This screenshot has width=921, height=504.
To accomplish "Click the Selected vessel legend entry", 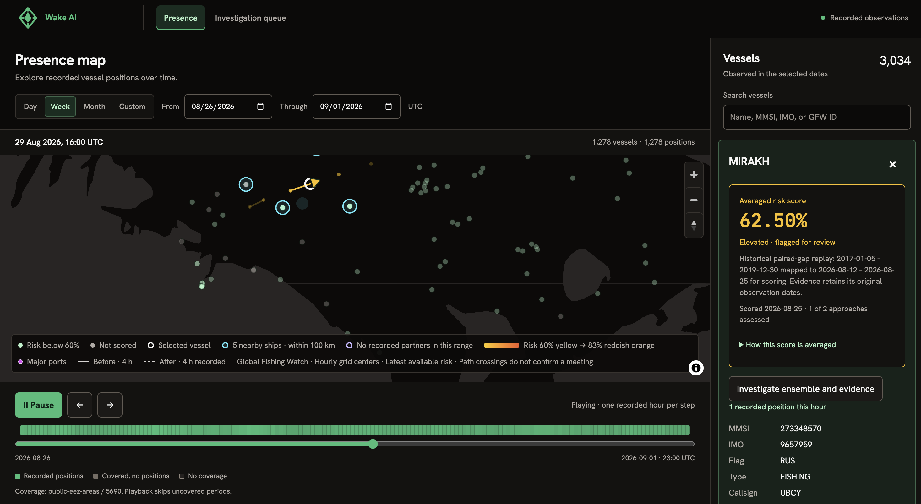I will (179, 345).
